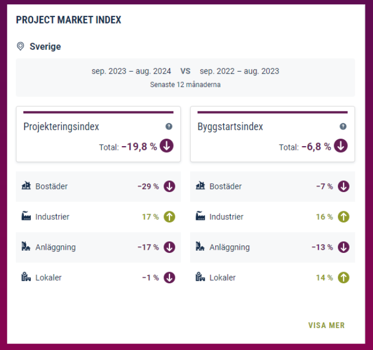This screenshot has width=373, height=350.
Task: Click the green up arrow beside 17 %
Action: (x=169, y=217)
